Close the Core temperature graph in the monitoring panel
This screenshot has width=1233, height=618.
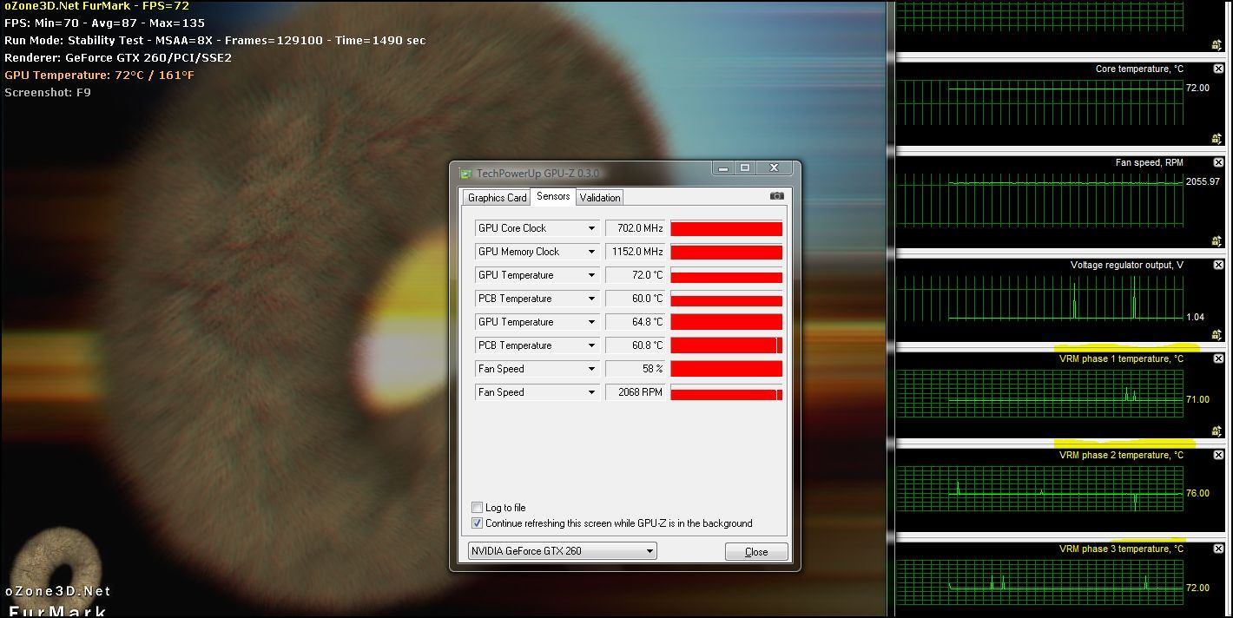1218,69
